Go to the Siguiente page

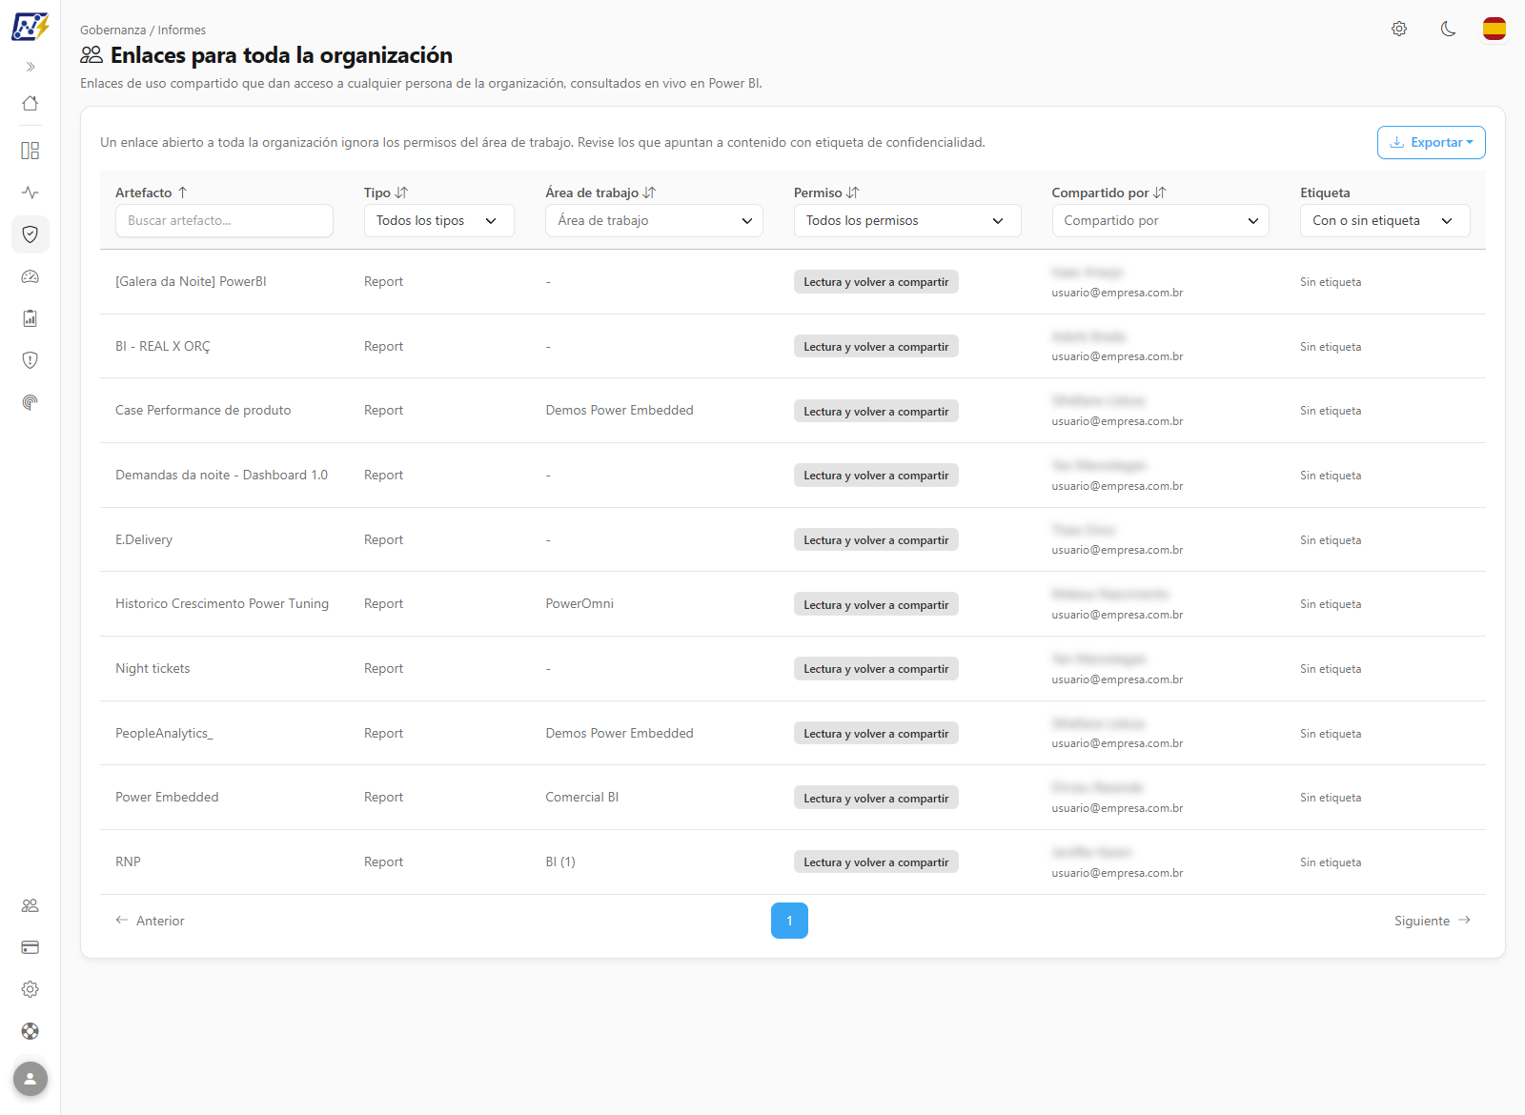pyautogui.click(x=1433, y=921)
